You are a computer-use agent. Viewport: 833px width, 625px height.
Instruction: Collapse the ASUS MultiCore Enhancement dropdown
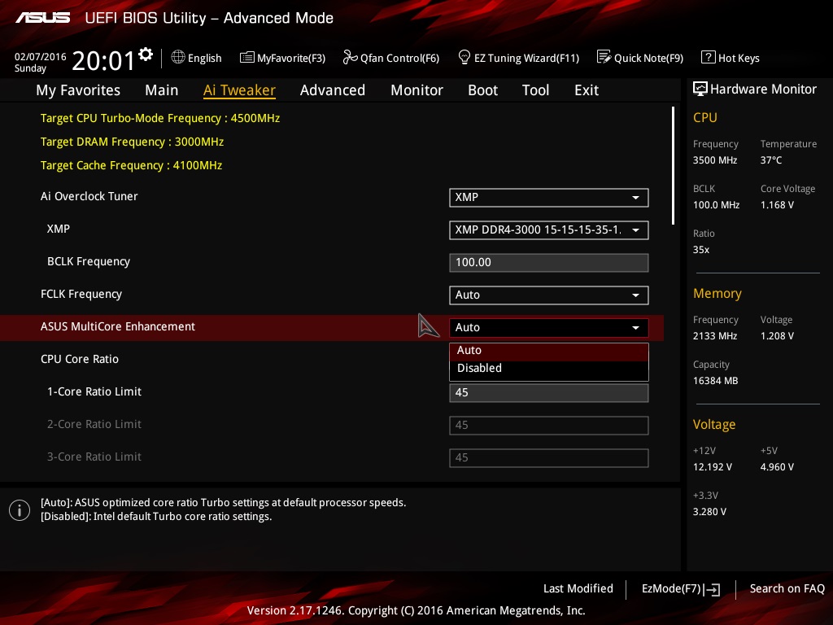pos(549,327)
